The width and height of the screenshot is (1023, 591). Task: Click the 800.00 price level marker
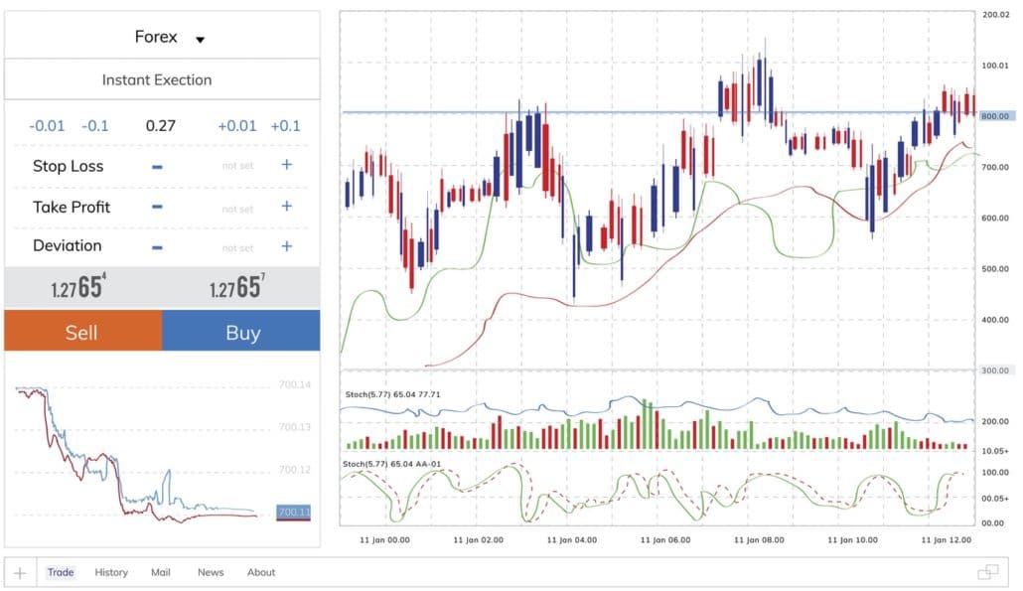point(995,116)
